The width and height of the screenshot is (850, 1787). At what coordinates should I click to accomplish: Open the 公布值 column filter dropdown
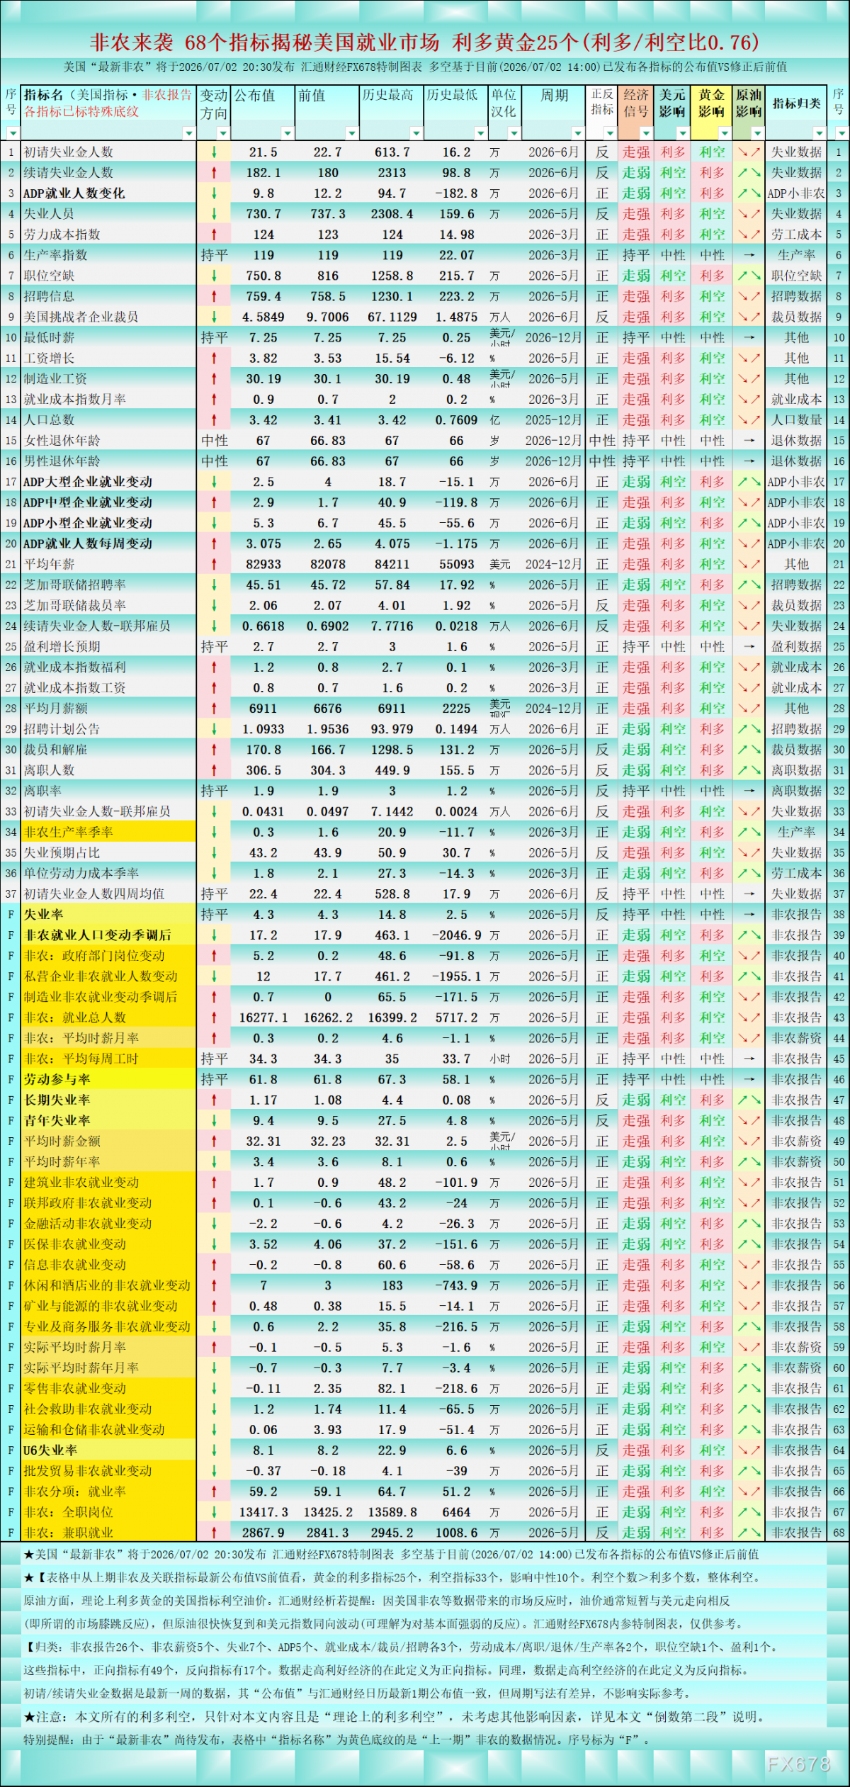pyautogui.click(x=287, y=133)
